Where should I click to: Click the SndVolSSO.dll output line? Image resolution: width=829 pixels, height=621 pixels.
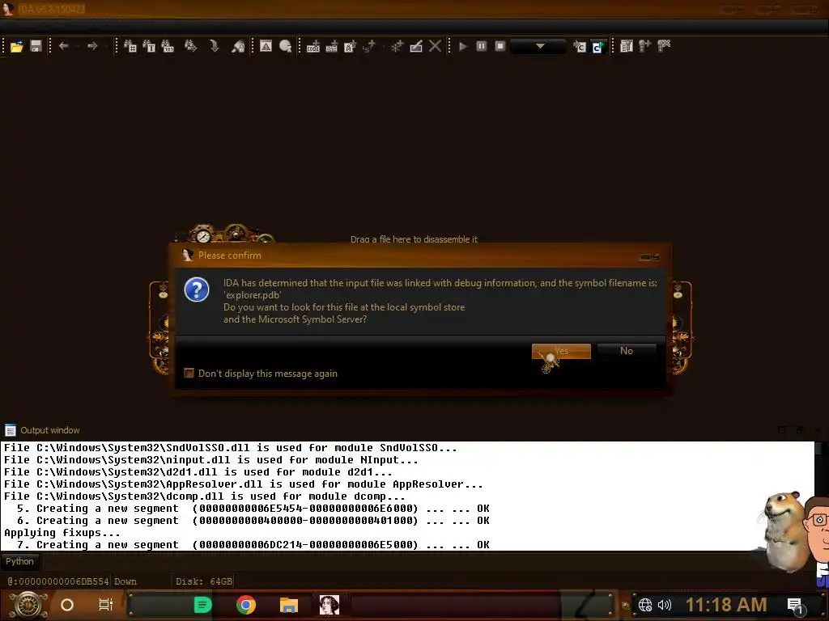click(x=231, y=447)
